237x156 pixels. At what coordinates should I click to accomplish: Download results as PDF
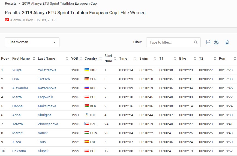pyautogui.click(x=208, y=42)
